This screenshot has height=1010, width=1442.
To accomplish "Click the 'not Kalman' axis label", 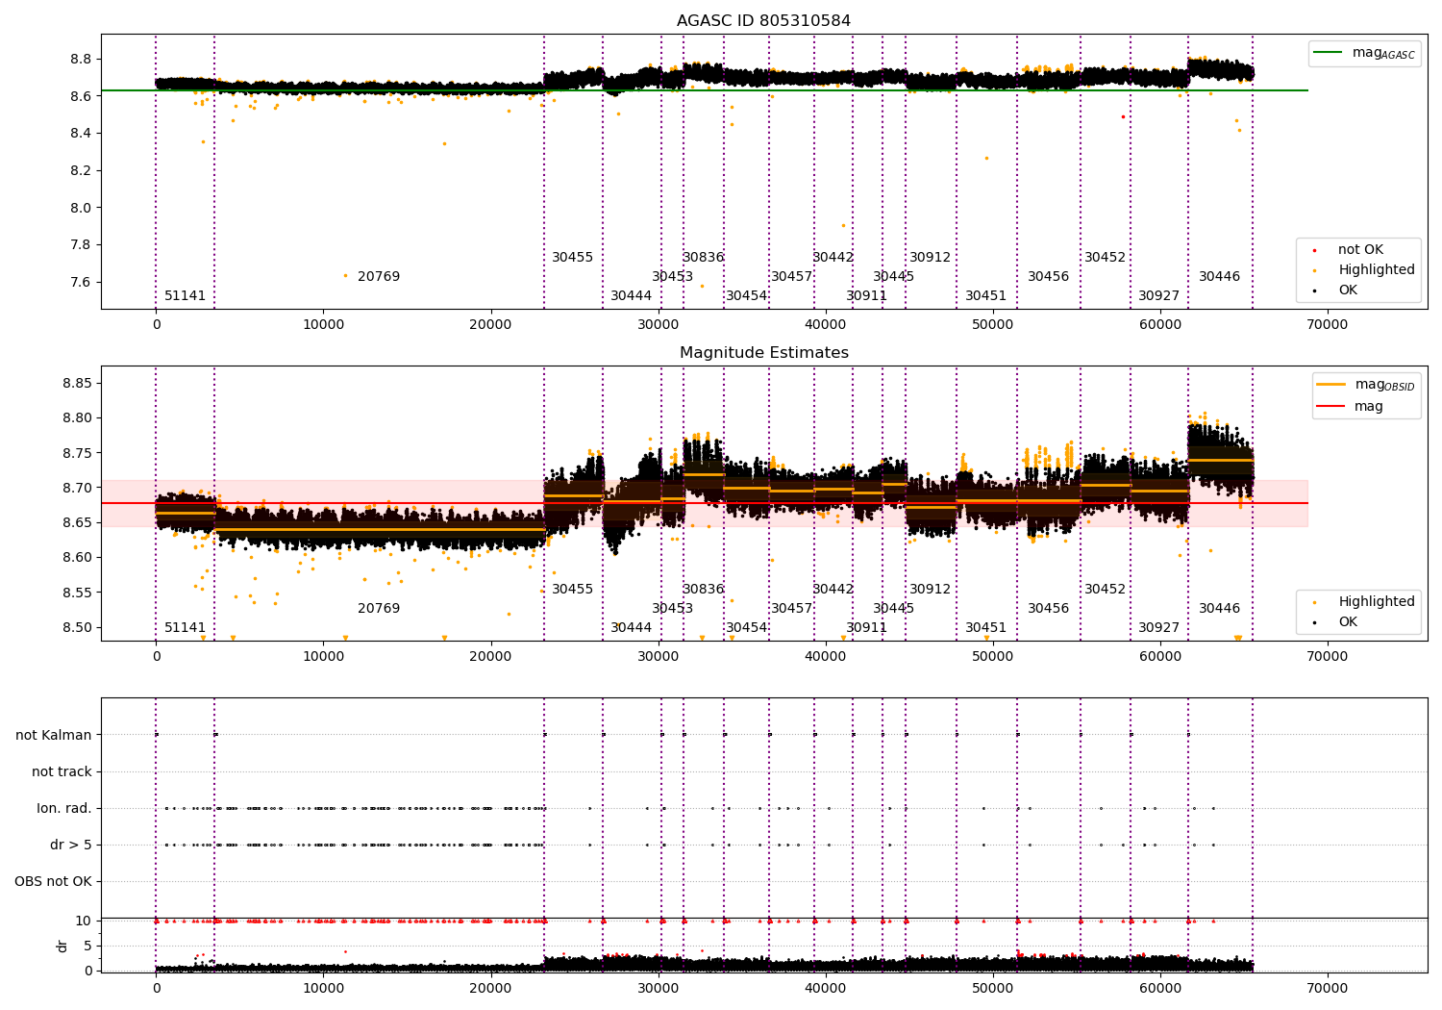I will click(54, 735).
